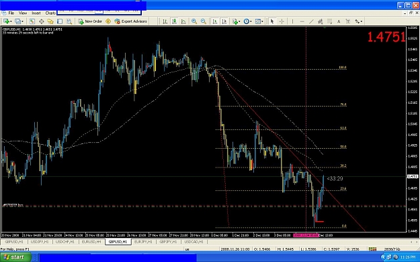
Task: Open the New Chart dropdown
Action: tap(7, 21)
